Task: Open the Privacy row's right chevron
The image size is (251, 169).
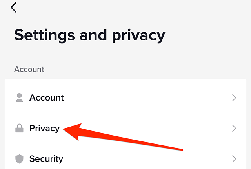Action: [x=234, y=128]
